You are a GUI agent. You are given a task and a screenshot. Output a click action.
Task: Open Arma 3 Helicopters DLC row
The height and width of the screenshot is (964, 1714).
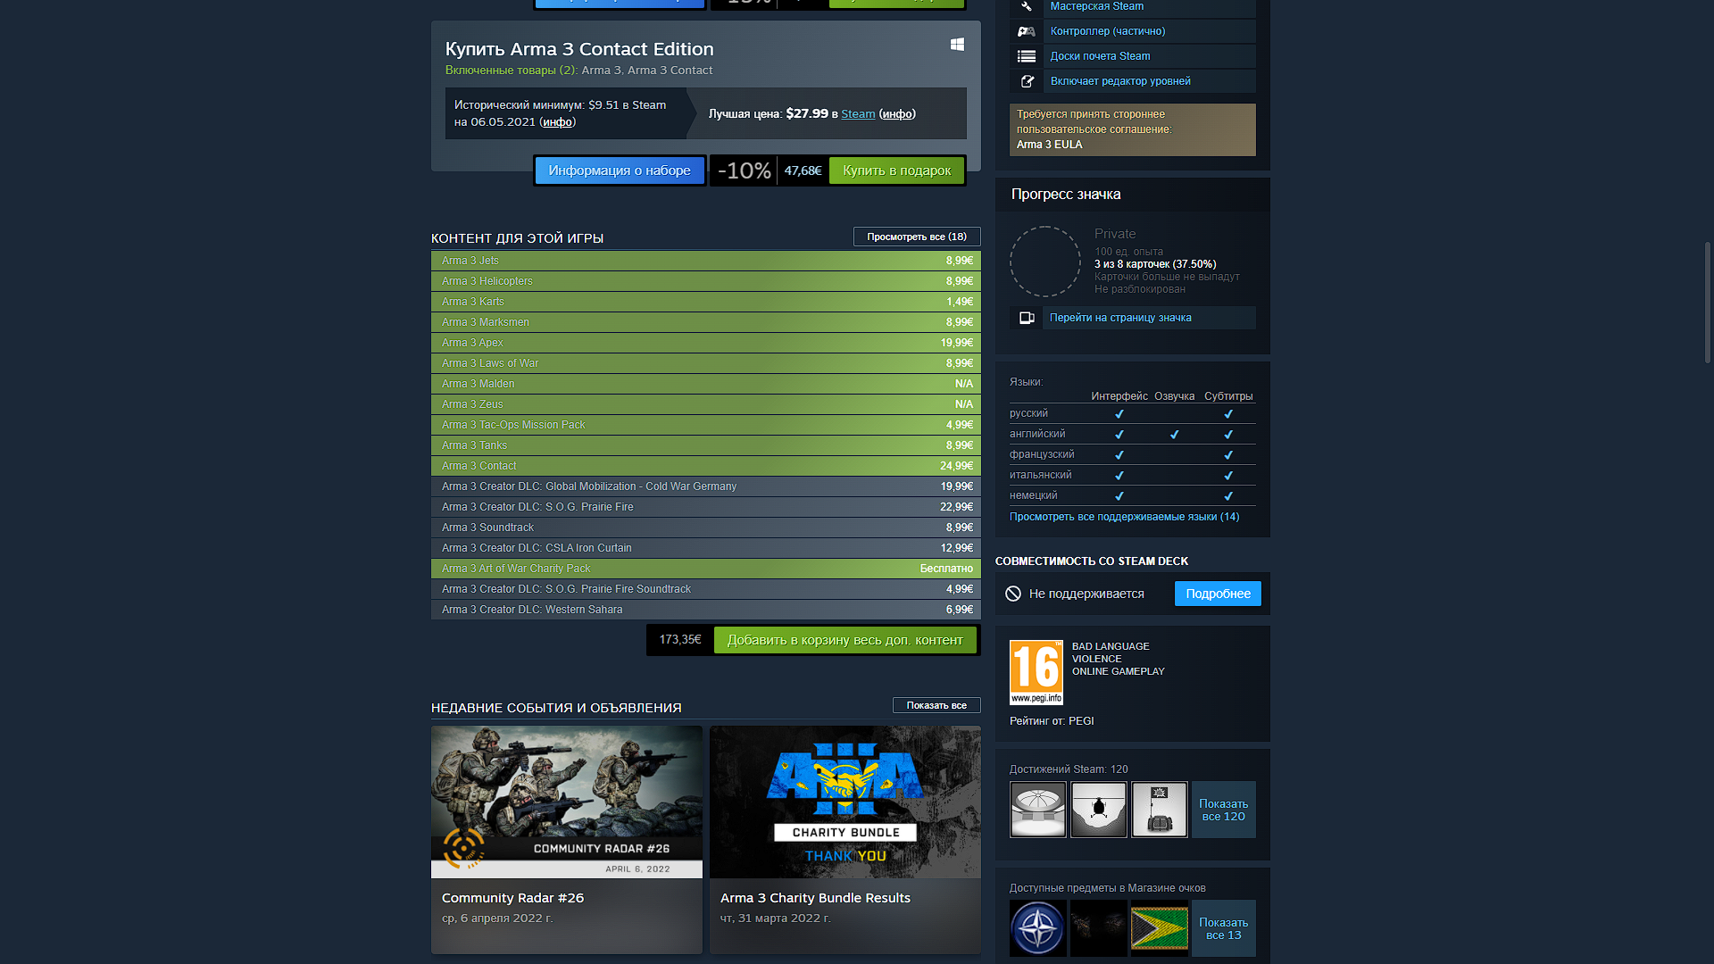[x=706, y=281]
